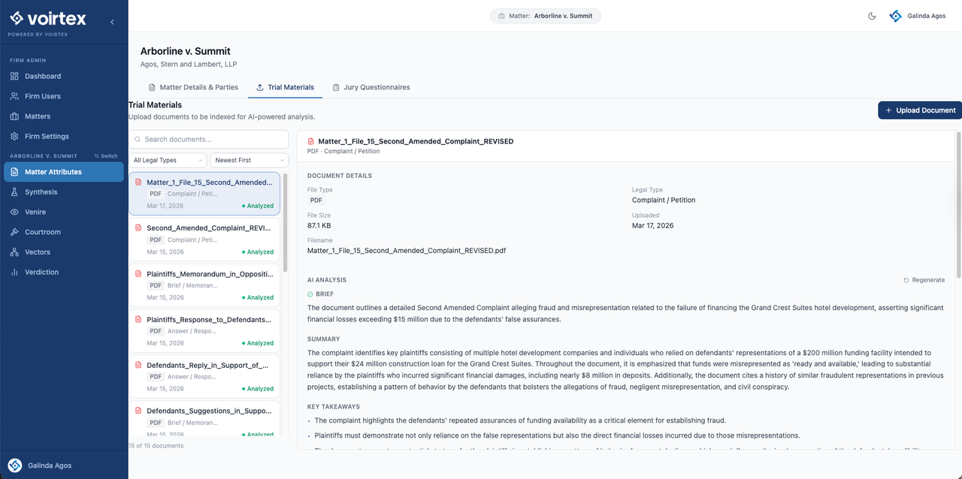Click Galinda Agos avatar at sidebar bottom
This screenshot has width=962, height=479.
coord(14,465)
